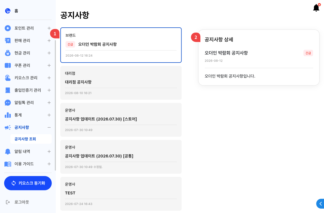Click the sidebar vertical scrollbar
The width and height of the screenshot is (324, 213).
click(55, 105)
